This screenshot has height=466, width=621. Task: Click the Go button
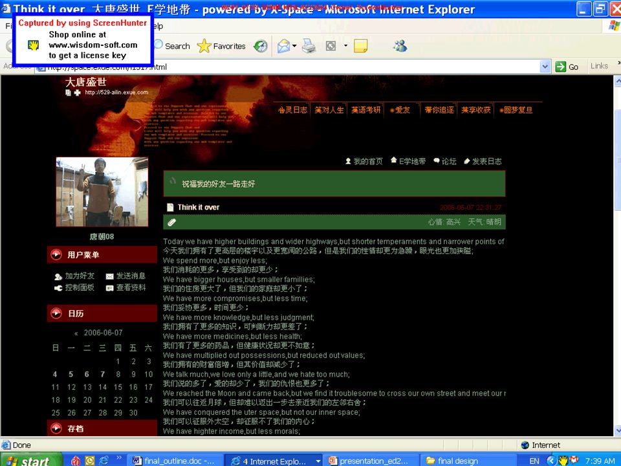567,67
